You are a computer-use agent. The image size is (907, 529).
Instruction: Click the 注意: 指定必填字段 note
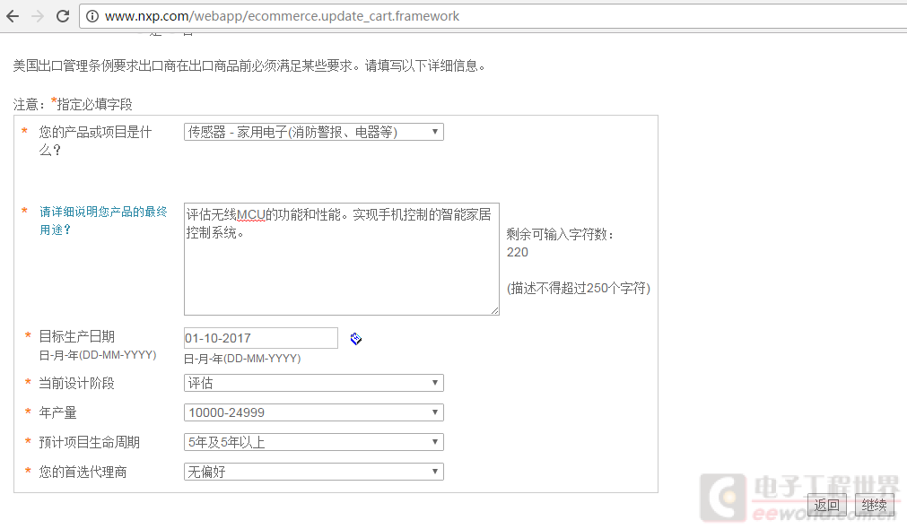[x=73, y=104]
